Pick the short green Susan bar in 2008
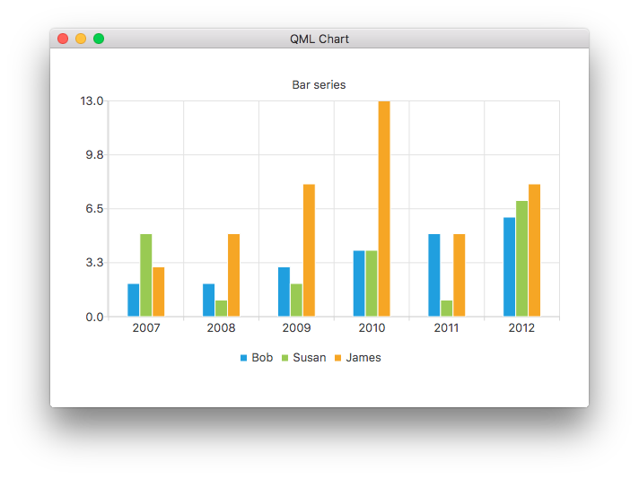 coord(221,308)
